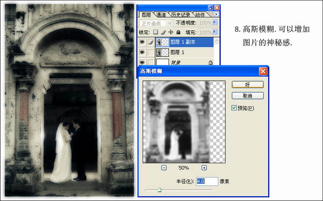
Task: Select the 背景 layer thumbnail
Action: point(163,62)
